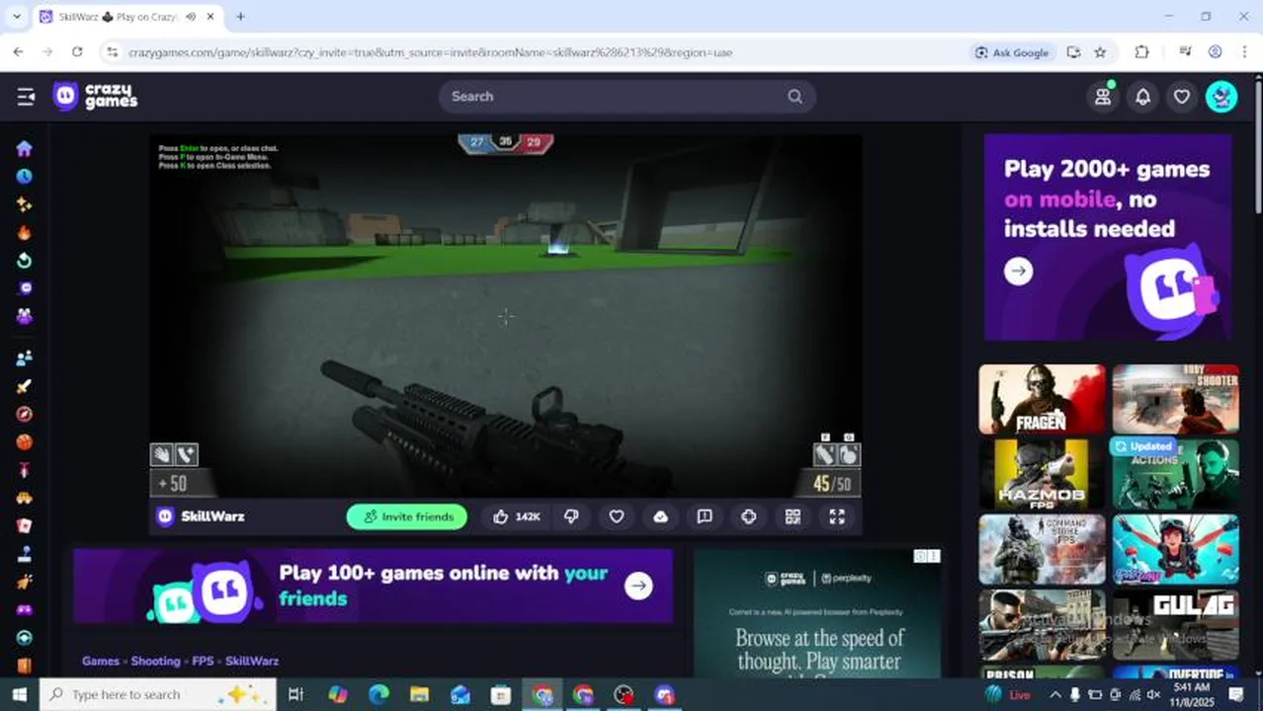The height and width of the screenshot is (711, 1263).
Task: Open the tab search dropdown arrow
Action: [16, 17]
